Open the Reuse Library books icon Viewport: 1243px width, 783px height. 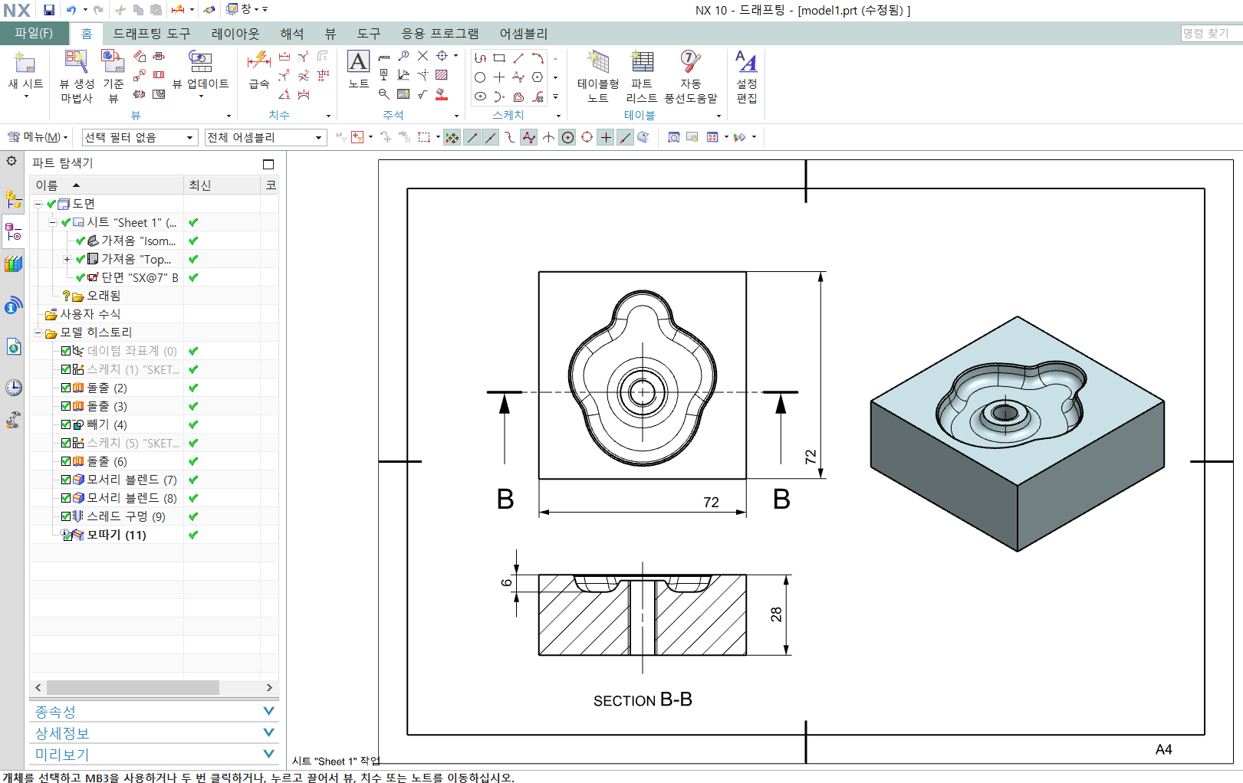pos(14,264)
